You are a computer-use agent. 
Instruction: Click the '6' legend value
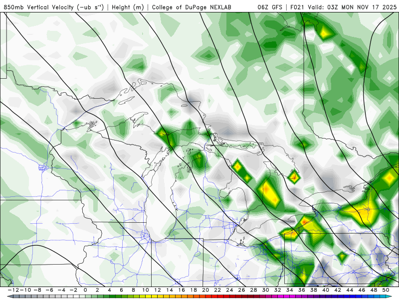click(121, 290)
